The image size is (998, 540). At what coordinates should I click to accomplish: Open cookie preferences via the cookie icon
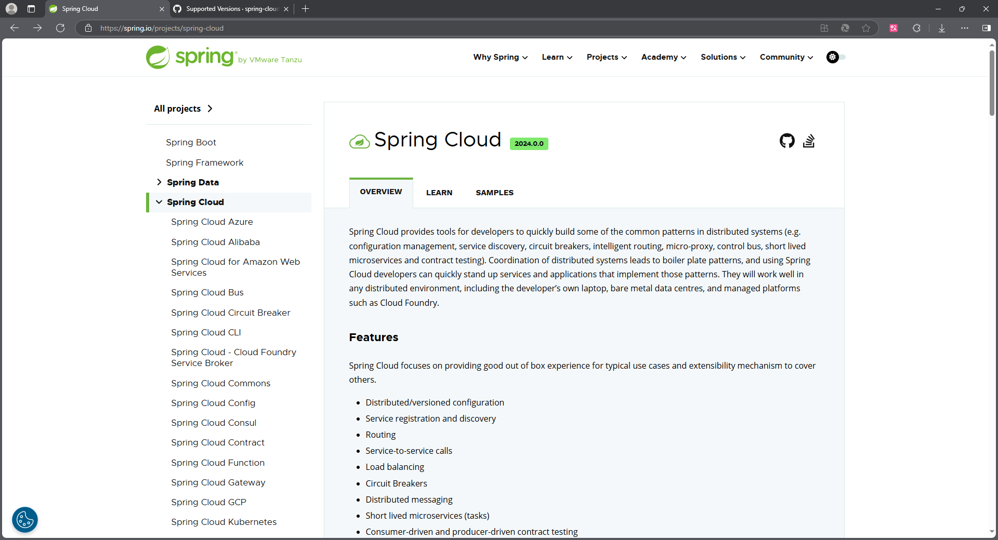click(x=24, y=519)
